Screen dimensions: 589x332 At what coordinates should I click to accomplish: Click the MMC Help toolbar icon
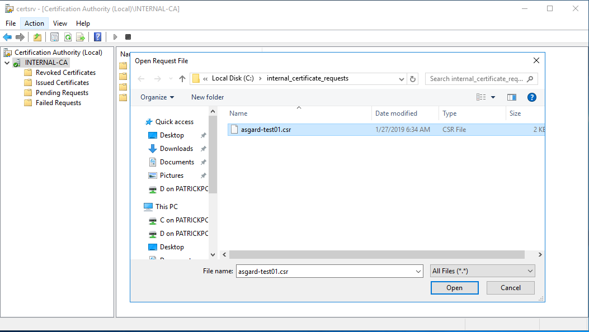point(97,37)
